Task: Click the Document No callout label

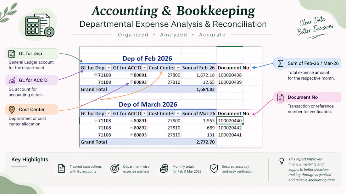Action: coord(303,97)
